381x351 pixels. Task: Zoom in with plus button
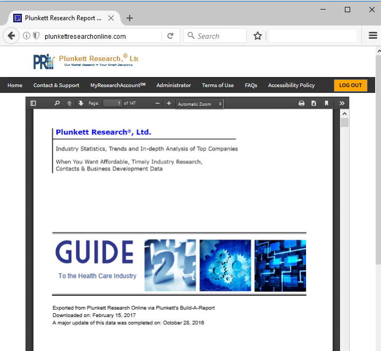tap(169, 104)
